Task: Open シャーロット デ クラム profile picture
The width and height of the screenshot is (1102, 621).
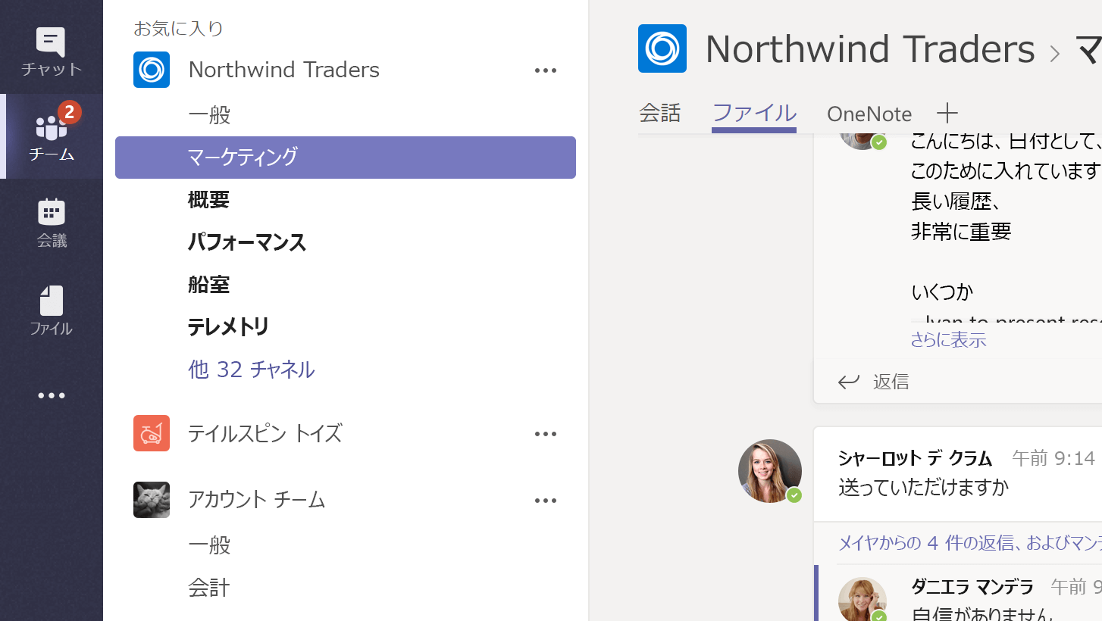Action: click(770, 471)
